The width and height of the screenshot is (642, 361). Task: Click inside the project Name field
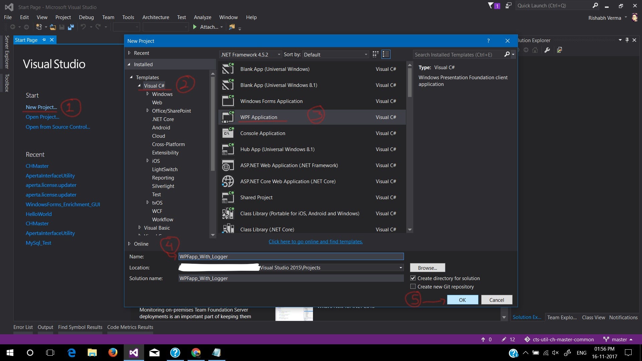[291, 256]
